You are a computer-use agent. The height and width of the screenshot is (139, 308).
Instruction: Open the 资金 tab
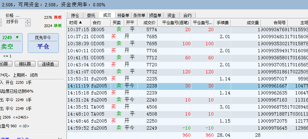(x=171, y=15)
